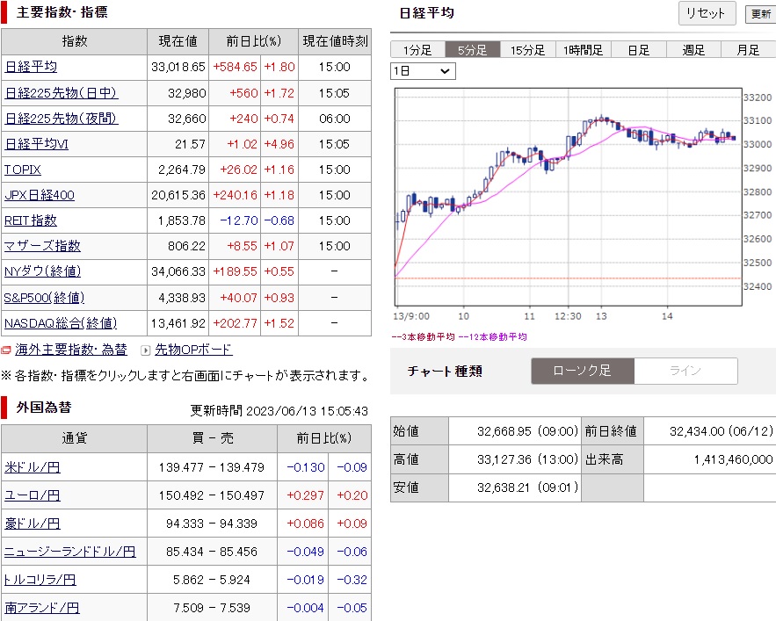
Task: Open the 日経平均VI link
Action: (x=37, y=144)
